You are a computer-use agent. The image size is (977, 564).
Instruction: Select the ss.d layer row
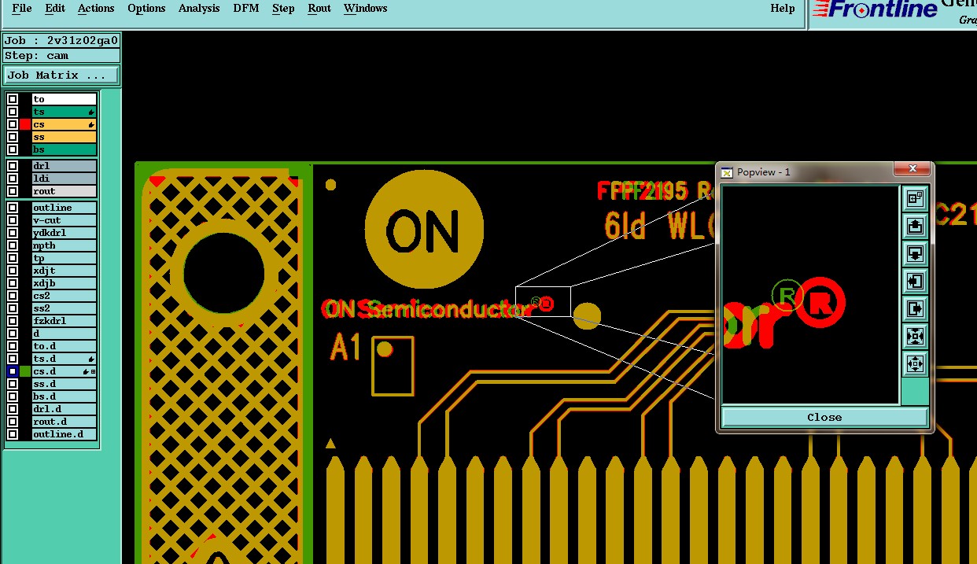64,385
